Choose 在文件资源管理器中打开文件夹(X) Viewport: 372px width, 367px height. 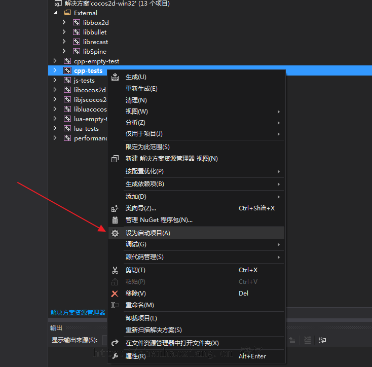pos(196,343)
